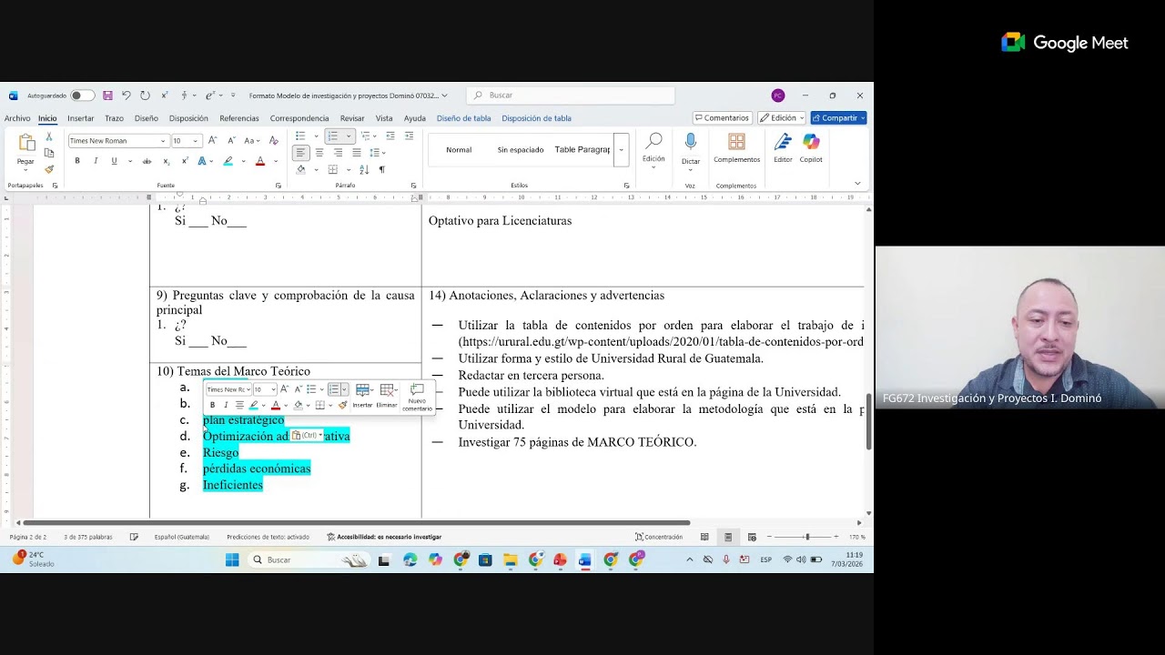The height and width of the screenshot is (655, 1165).
Task: Open the Comentarios pane
Action: [722, 118]
